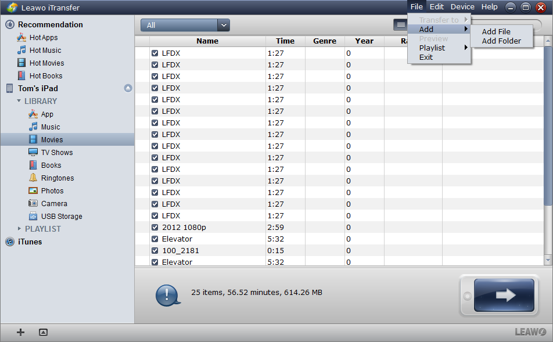Click the blue exclamation info icon
This screenshot has height=342, width=553.
point(167,295)
